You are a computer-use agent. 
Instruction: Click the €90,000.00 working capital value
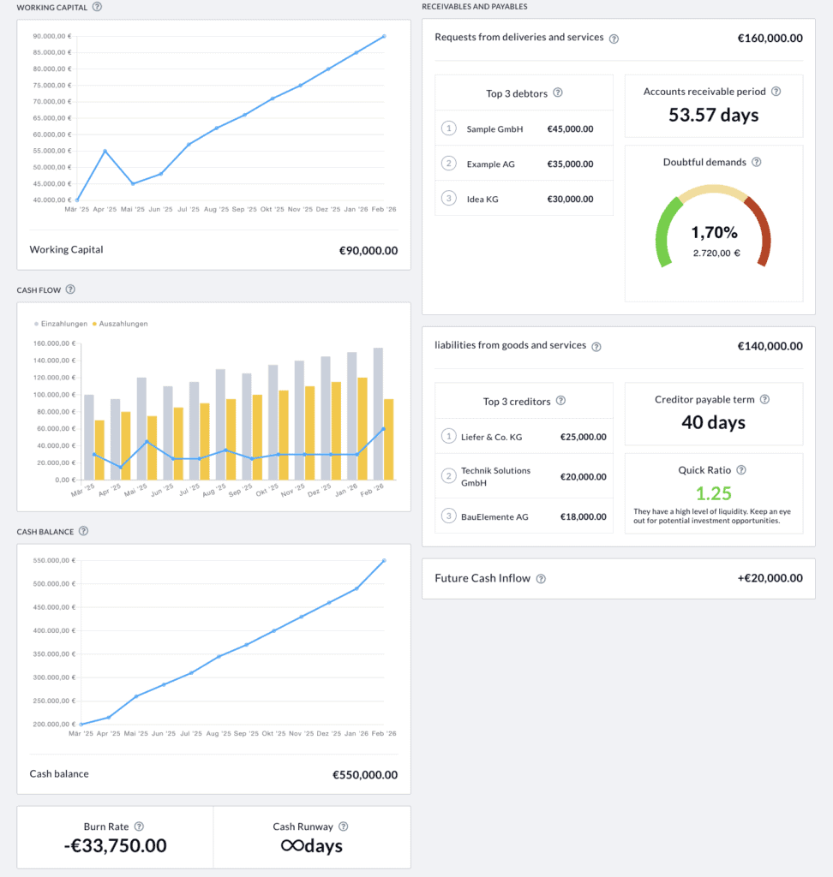pyautogui.click(x=369, y=251)
